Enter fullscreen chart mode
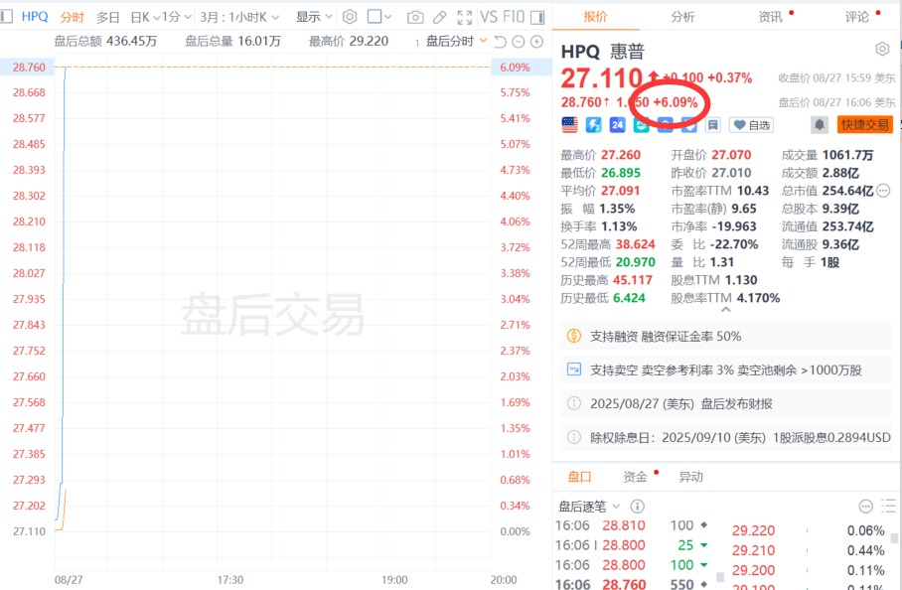Image resolution: width=902 pixels, height=590 pixels. pyautogui.click(x=464, y=17)
